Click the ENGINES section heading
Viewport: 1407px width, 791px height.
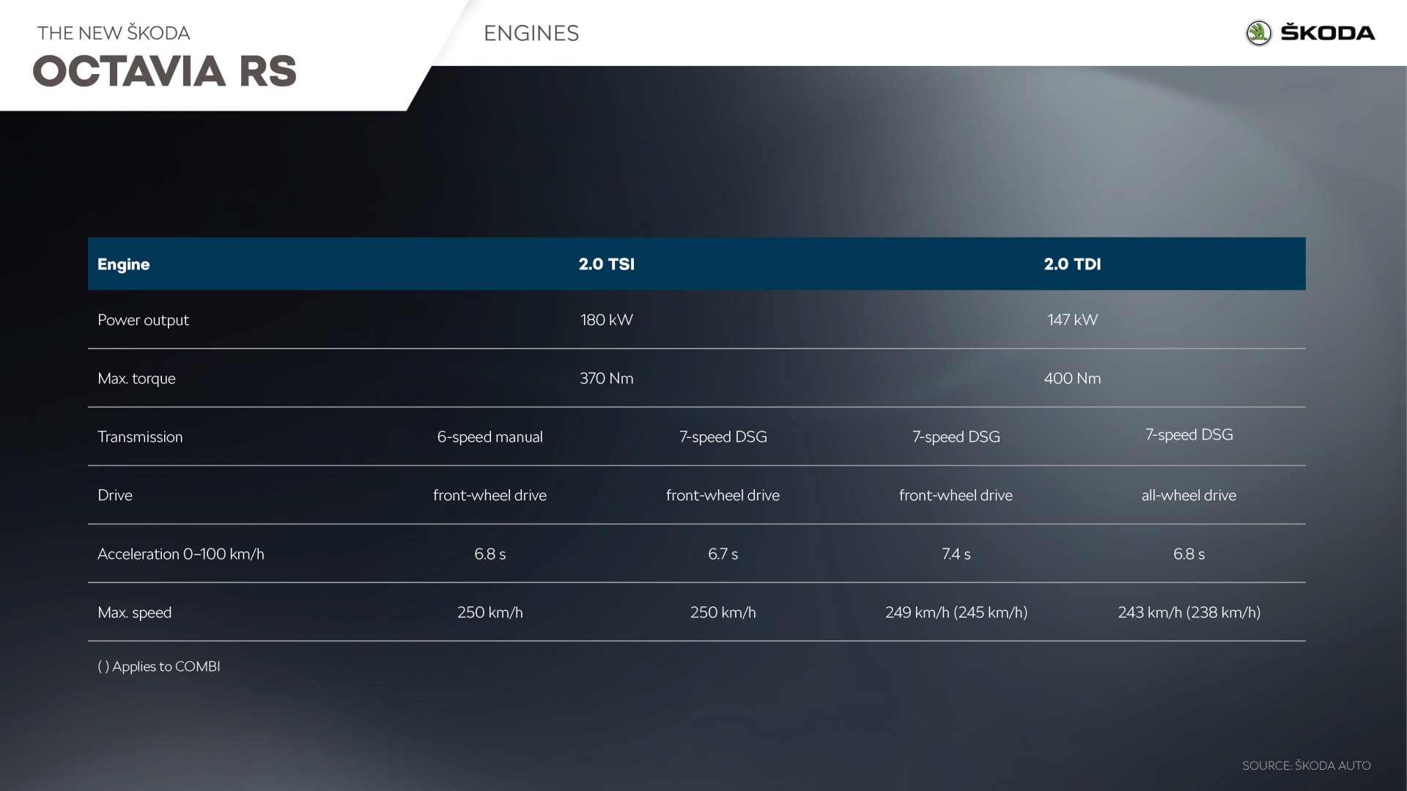pyautogui.click(x=531, y=34)
